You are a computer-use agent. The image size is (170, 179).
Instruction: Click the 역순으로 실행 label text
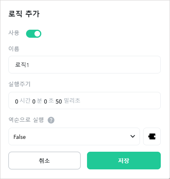pos(26,120)
